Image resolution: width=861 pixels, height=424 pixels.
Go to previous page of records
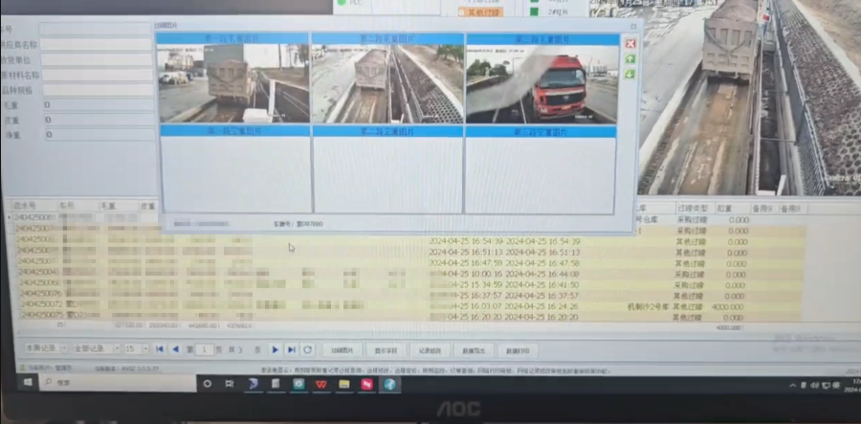[175, 349]
